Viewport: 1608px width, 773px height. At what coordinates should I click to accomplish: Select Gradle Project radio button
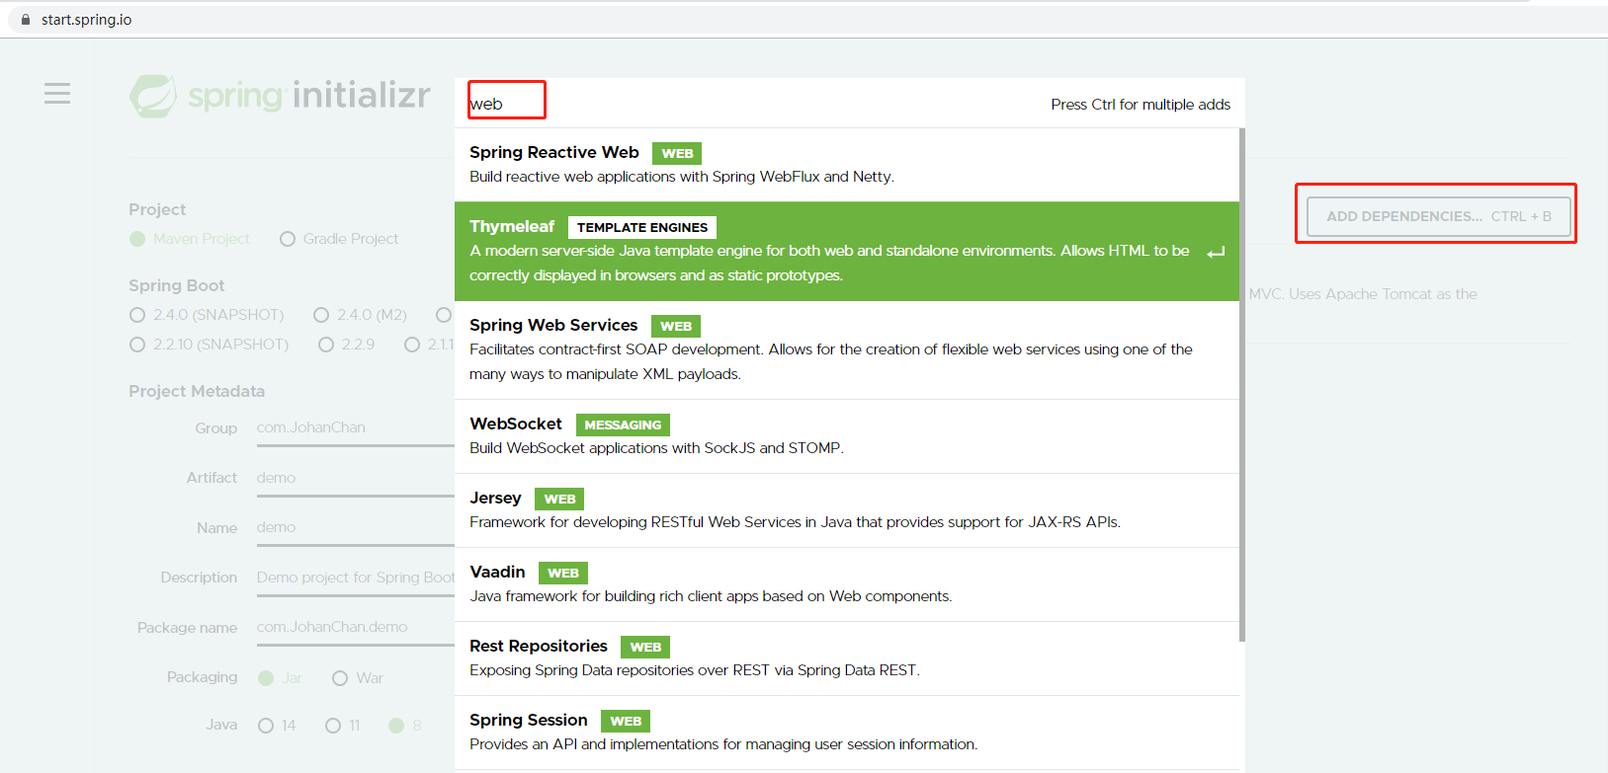tap(288, 239)
